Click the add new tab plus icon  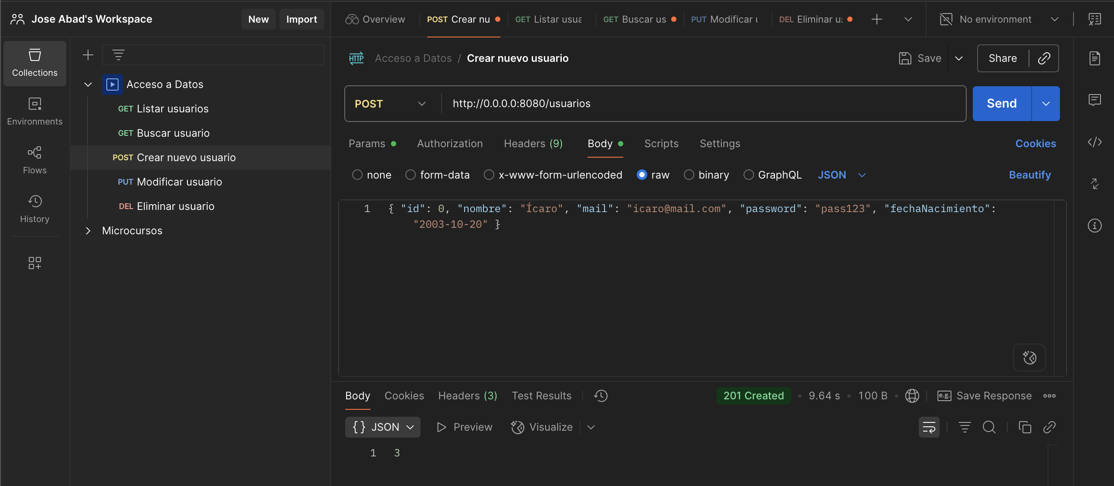[876, 19]
